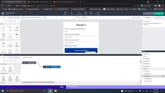Image resolution: width=165 pixels, height=93 pixels.
Task: Add the Slider field component
Action: coord(3,51)
